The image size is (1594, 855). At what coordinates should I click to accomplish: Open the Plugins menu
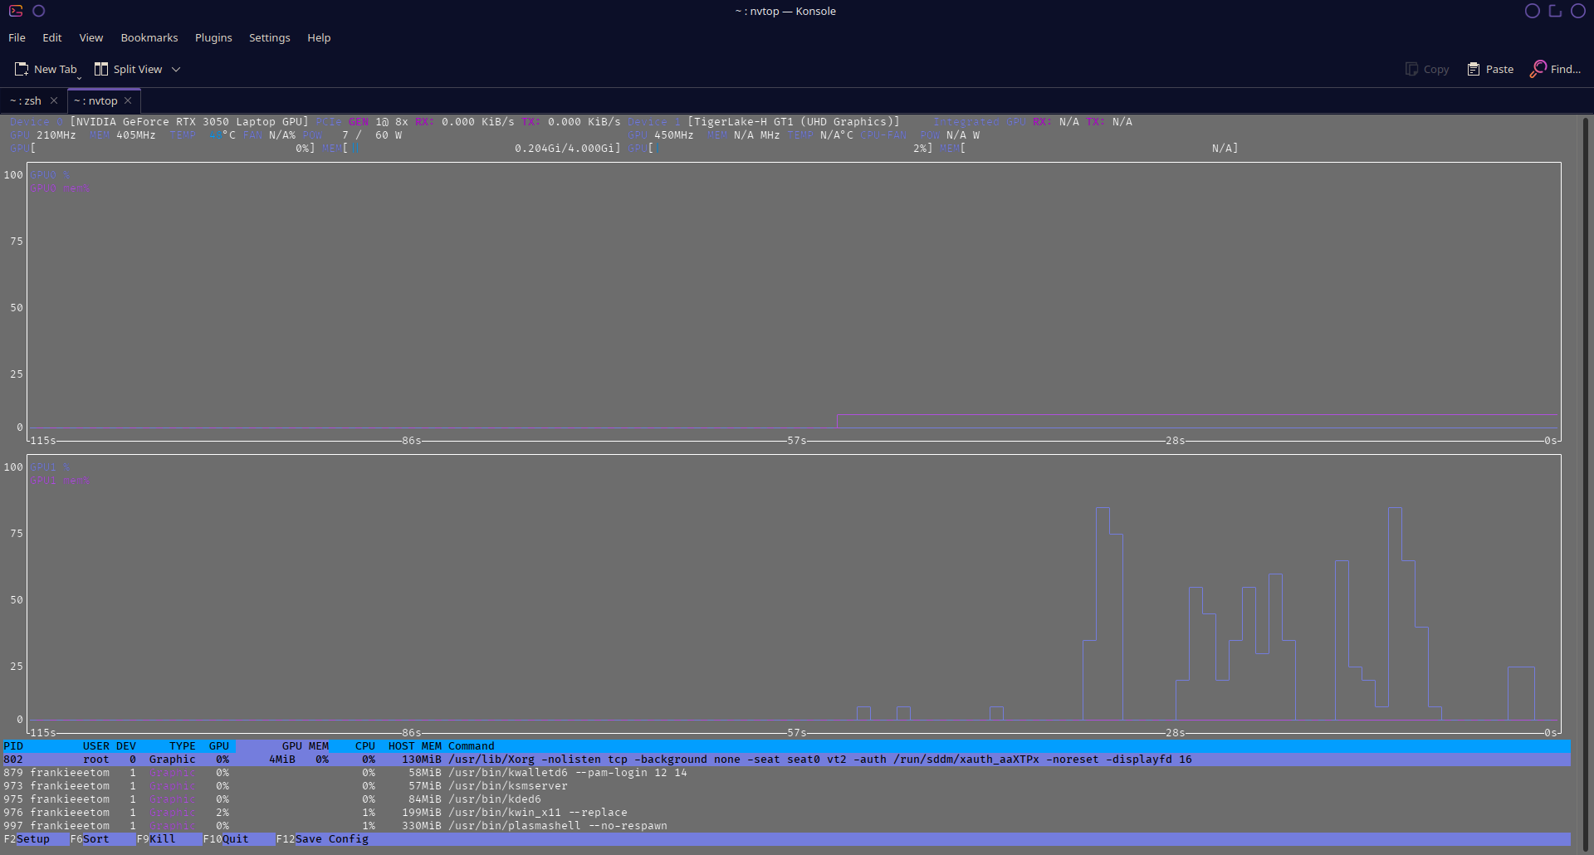click(213, 37)
